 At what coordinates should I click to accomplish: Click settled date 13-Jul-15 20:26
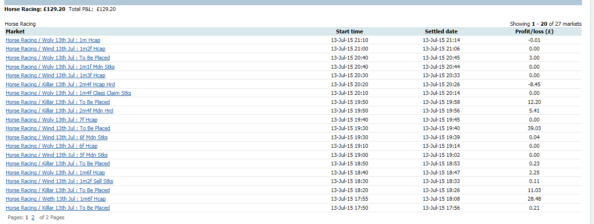point(441,84)
